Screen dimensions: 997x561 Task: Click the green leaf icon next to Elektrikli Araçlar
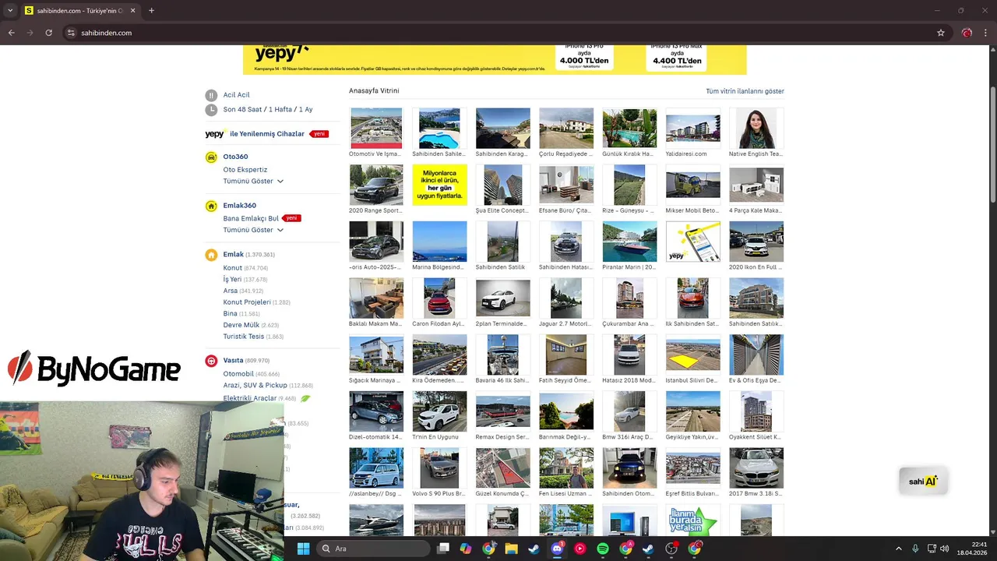(305, 398)
